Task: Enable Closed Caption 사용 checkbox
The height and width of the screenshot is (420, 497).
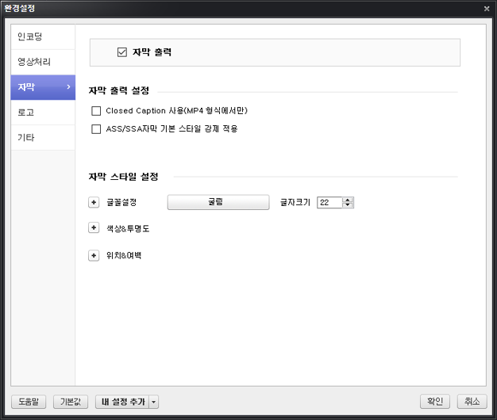Action: click(96, 111)
